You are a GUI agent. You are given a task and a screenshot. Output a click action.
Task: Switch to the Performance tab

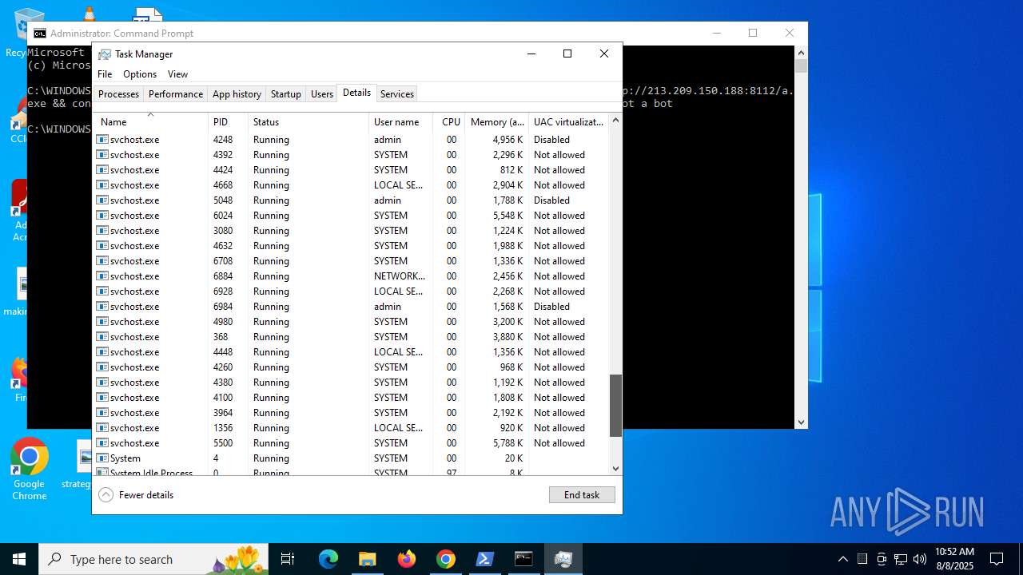point(176,93)
